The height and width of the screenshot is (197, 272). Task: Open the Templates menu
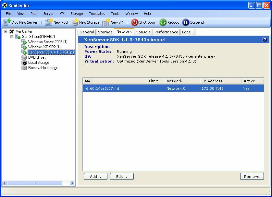(97, 14)
